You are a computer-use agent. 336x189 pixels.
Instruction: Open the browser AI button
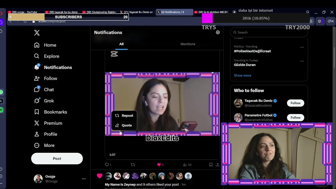330,21
